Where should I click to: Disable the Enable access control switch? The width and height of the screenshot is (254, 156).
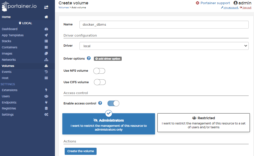[113, 103]
